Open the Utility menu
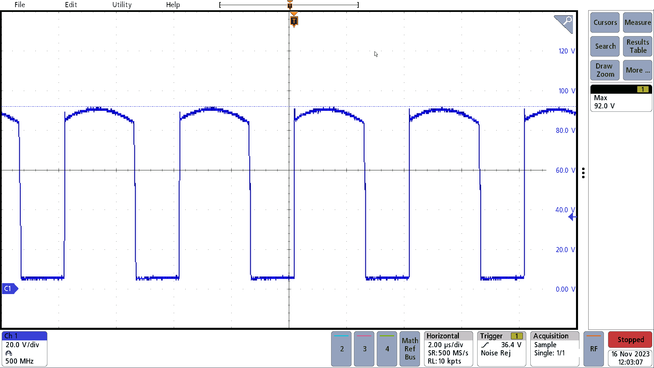The image size is (654, 368). (122, 5)
